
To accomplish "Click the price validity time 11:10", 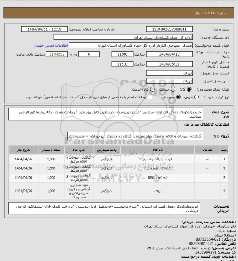I will 122,64.
